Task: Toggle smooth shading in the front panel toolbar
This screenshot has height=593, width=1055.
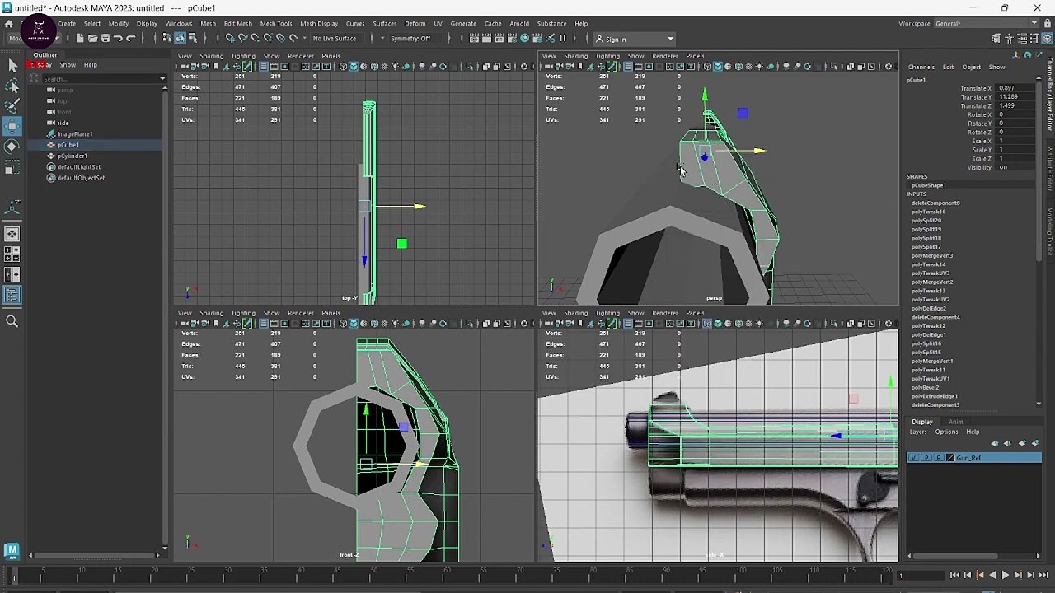Action: coord(353,324)
